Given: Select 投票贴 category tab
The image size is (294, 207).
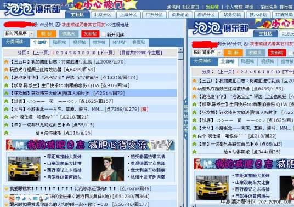Looking at the screenshot, I should point(139,43).
